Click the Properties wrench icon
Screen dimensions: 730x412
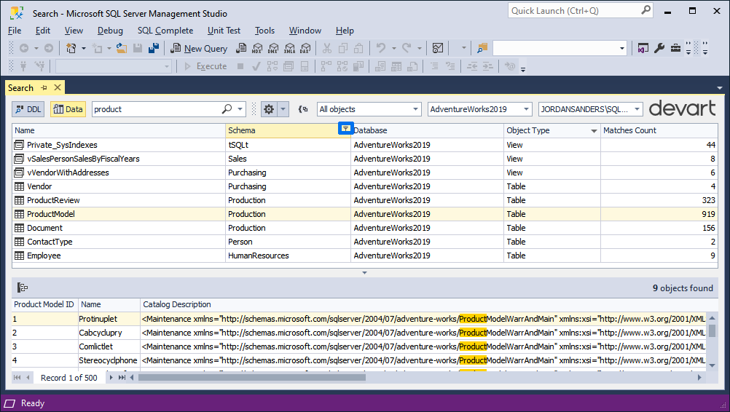[x=659, y=48]
